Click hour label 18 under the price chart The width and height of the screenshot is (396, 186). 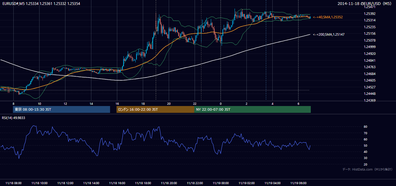tap(143, 103)
